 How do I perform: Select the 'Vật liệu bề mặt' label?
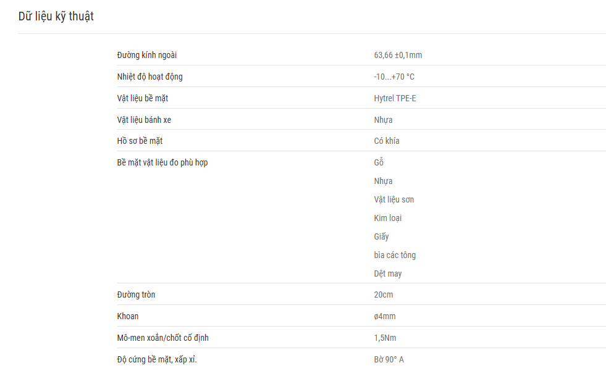point(142,98)
